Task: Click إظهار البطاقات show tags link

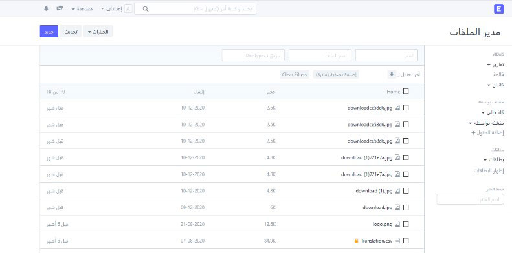Action: tap(489, 170)
